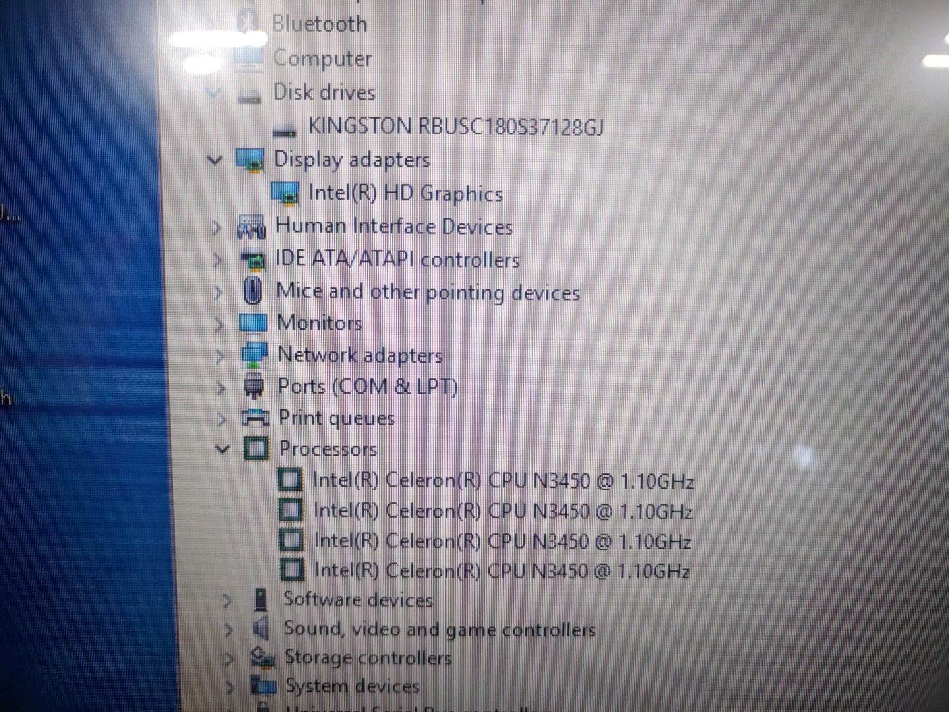Select the Intel(R) HD Graphics entry
949x712 pixels.
(x=406, y=193)
